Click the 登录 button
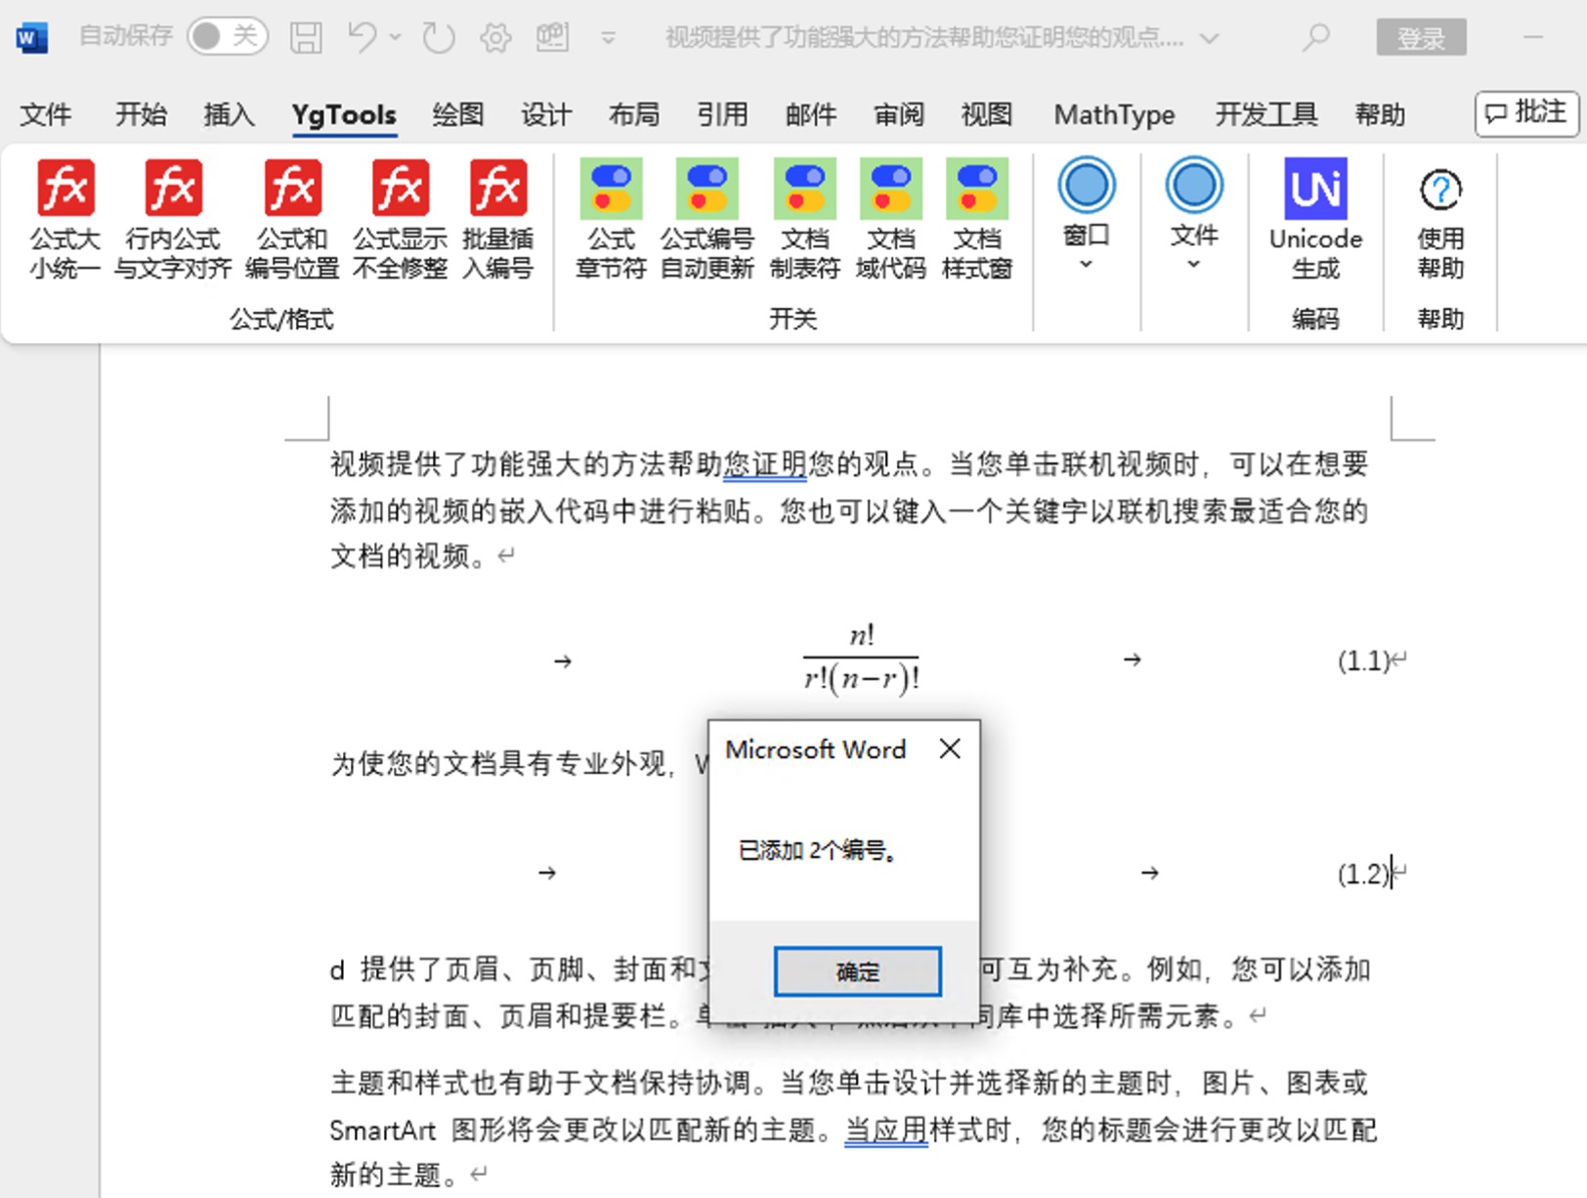This screenshot has width=1587, height=1198. coord(1421,37)
